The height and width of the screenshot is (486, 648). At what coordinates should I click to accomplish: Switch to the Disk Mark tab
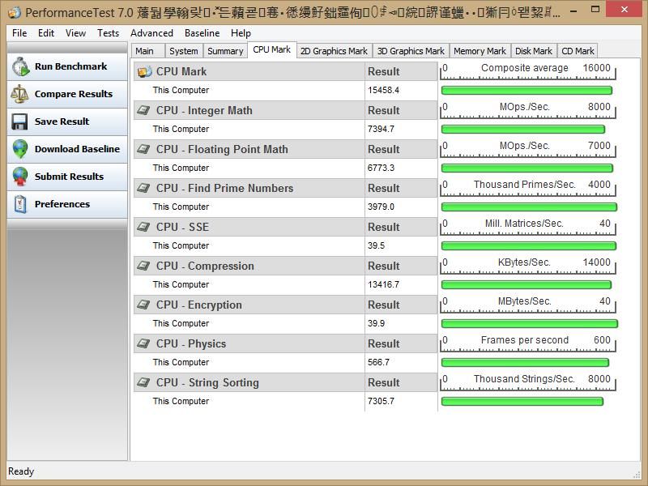point(534,51)
